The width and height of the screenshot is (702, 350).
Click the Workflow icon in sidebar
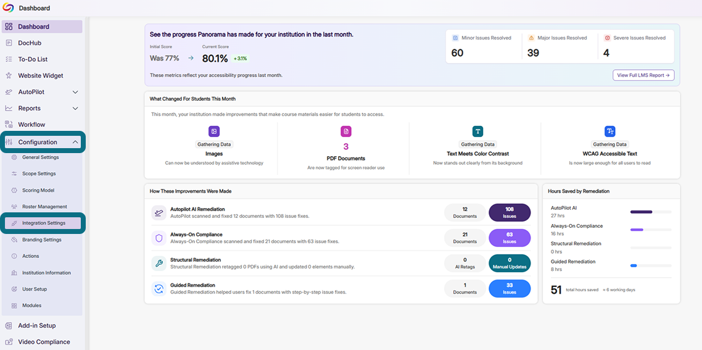9,125
